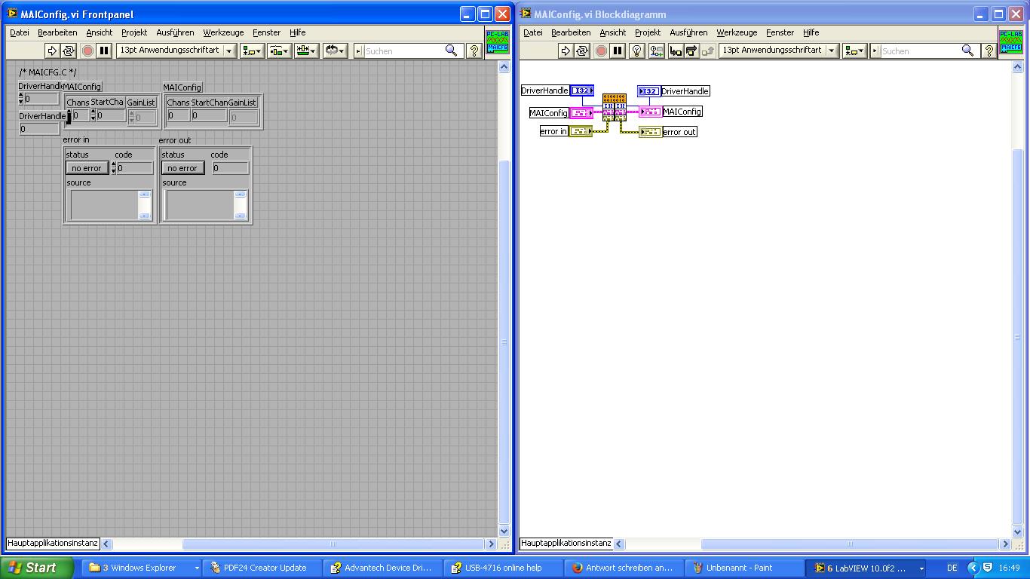Viewport: 1030px width, 579px height.
Task: Select error out cluster terminal
Action: (651, 132)
